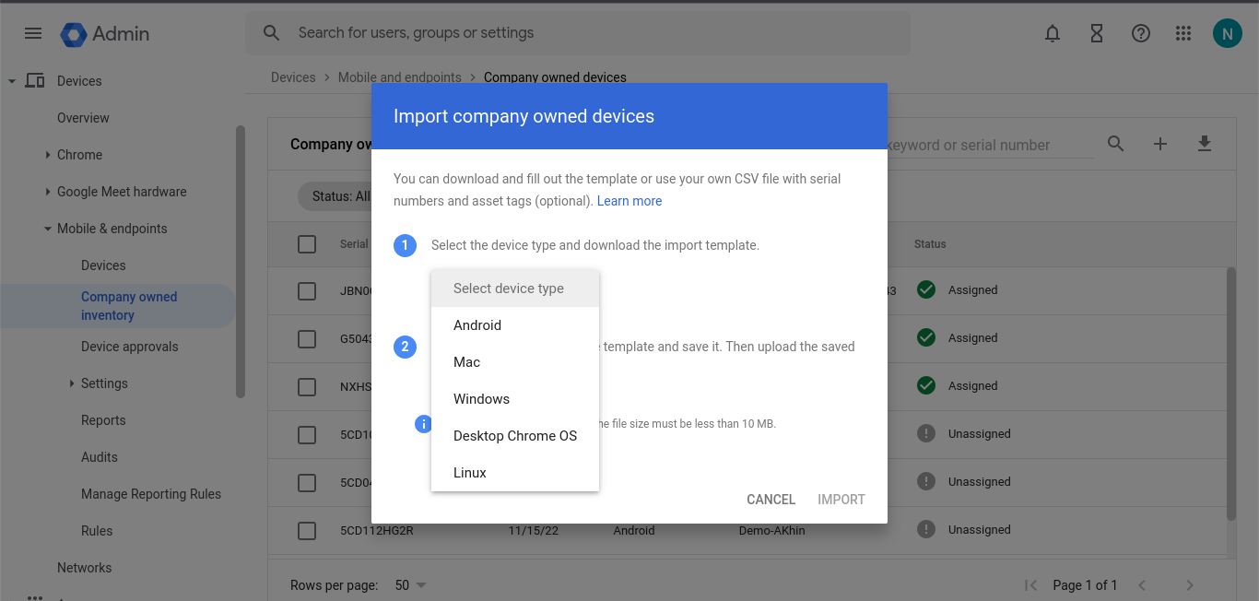Click the plus icon to add devices
Viewport: 1259px width, 601px height.
pos(1160,144)
